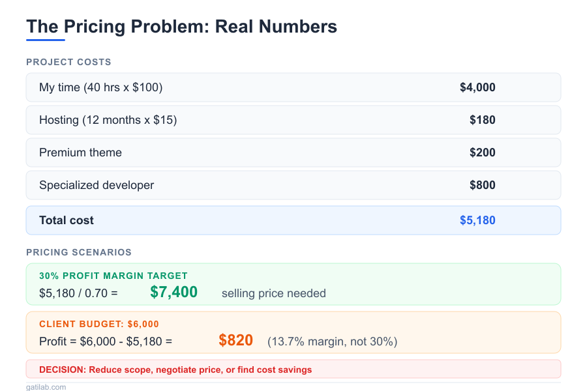Click the 'selling price needed' text
This screenshot has width=587, height=391.
coord(274,293)
